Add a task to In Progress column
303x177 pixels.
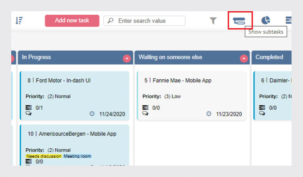[127, 59]
